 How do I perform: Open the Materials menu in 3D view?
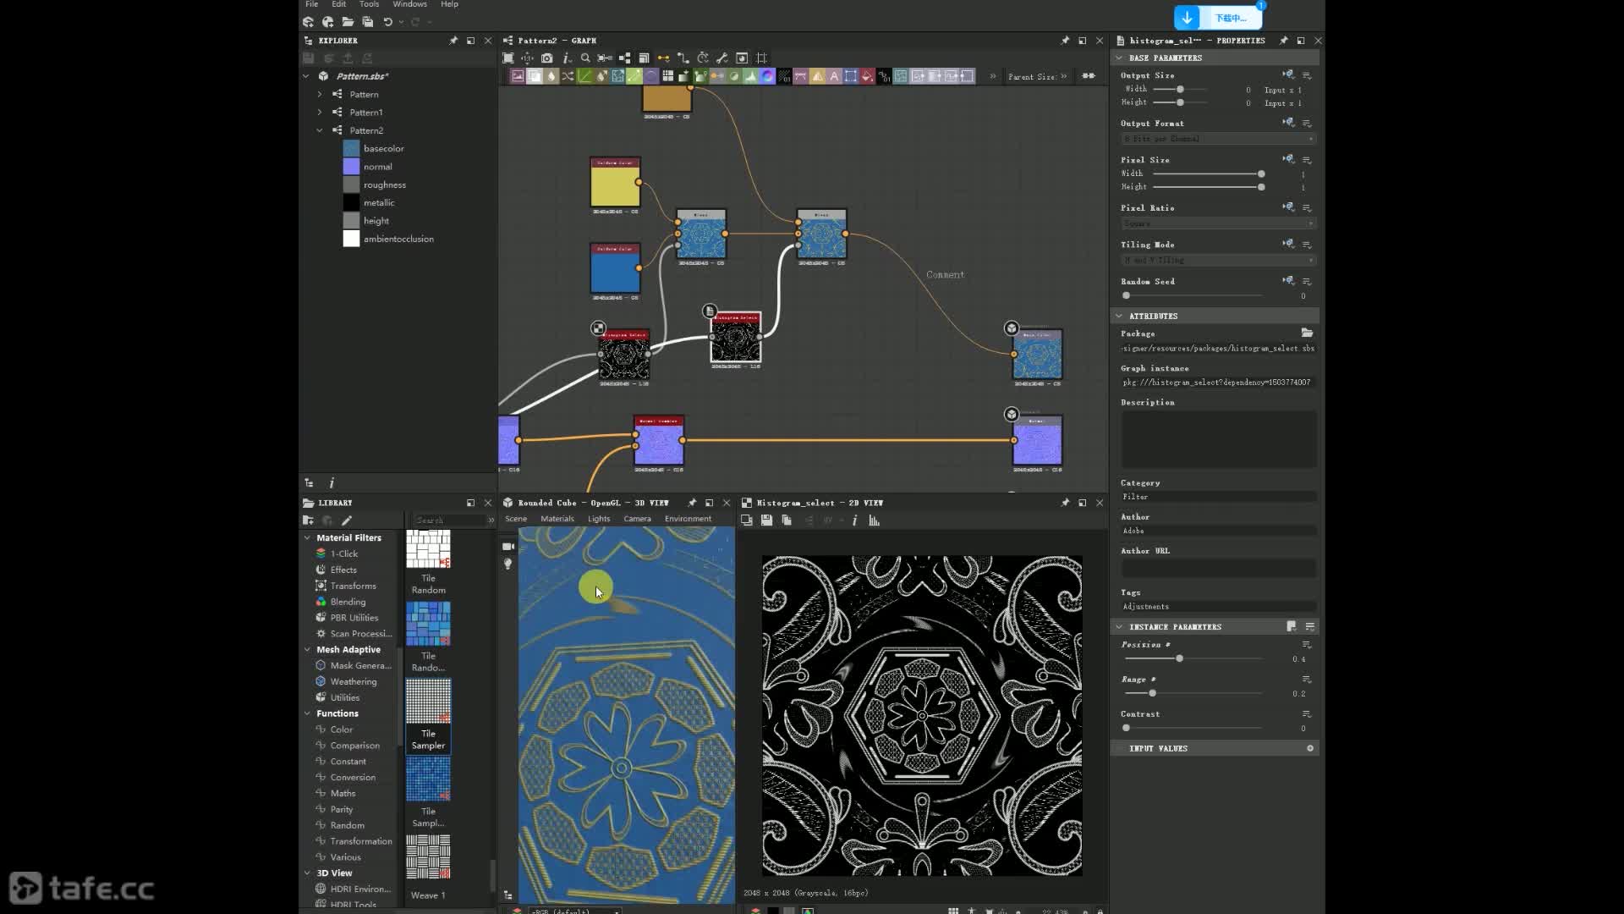tap(557, 519)
